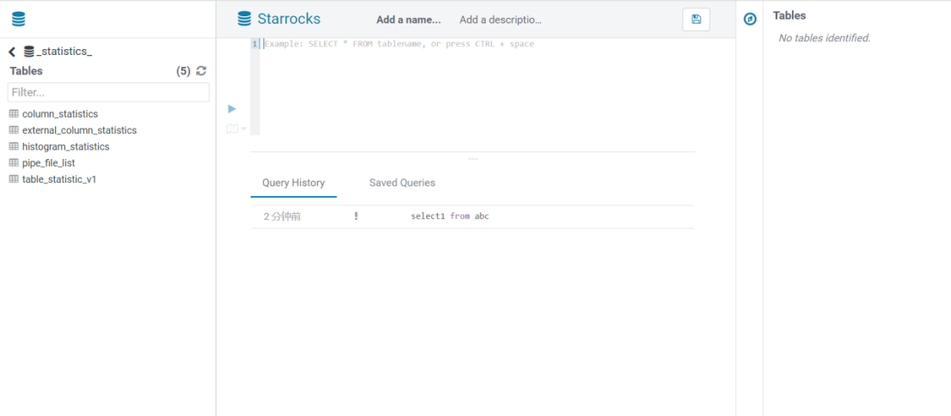
Task: Go back using the left chevron arrow
Action: pos(12,52)
